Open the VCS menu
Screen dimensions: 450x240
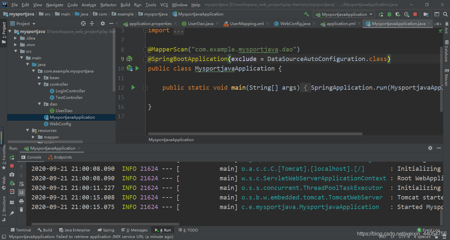tap(164, 5)
